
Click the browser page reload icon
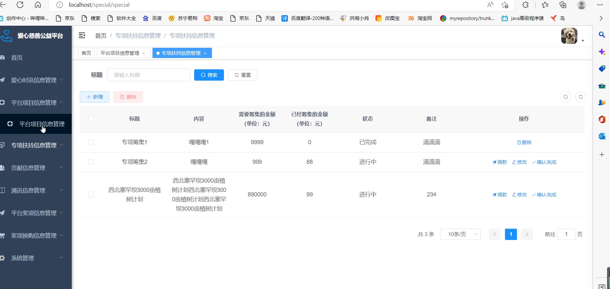point(20,5)
